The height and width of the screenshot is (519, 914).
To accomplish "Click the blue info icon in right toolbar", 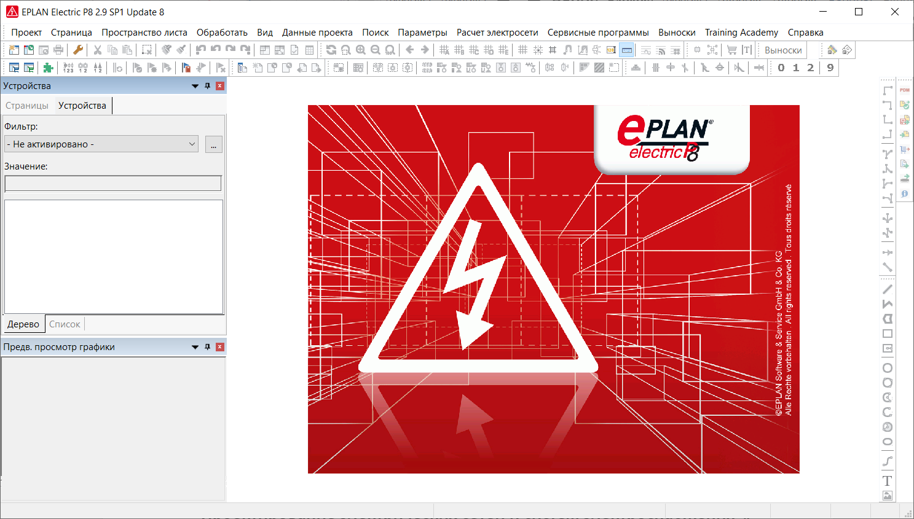I will pyautogui.click(x=905, y=193).
